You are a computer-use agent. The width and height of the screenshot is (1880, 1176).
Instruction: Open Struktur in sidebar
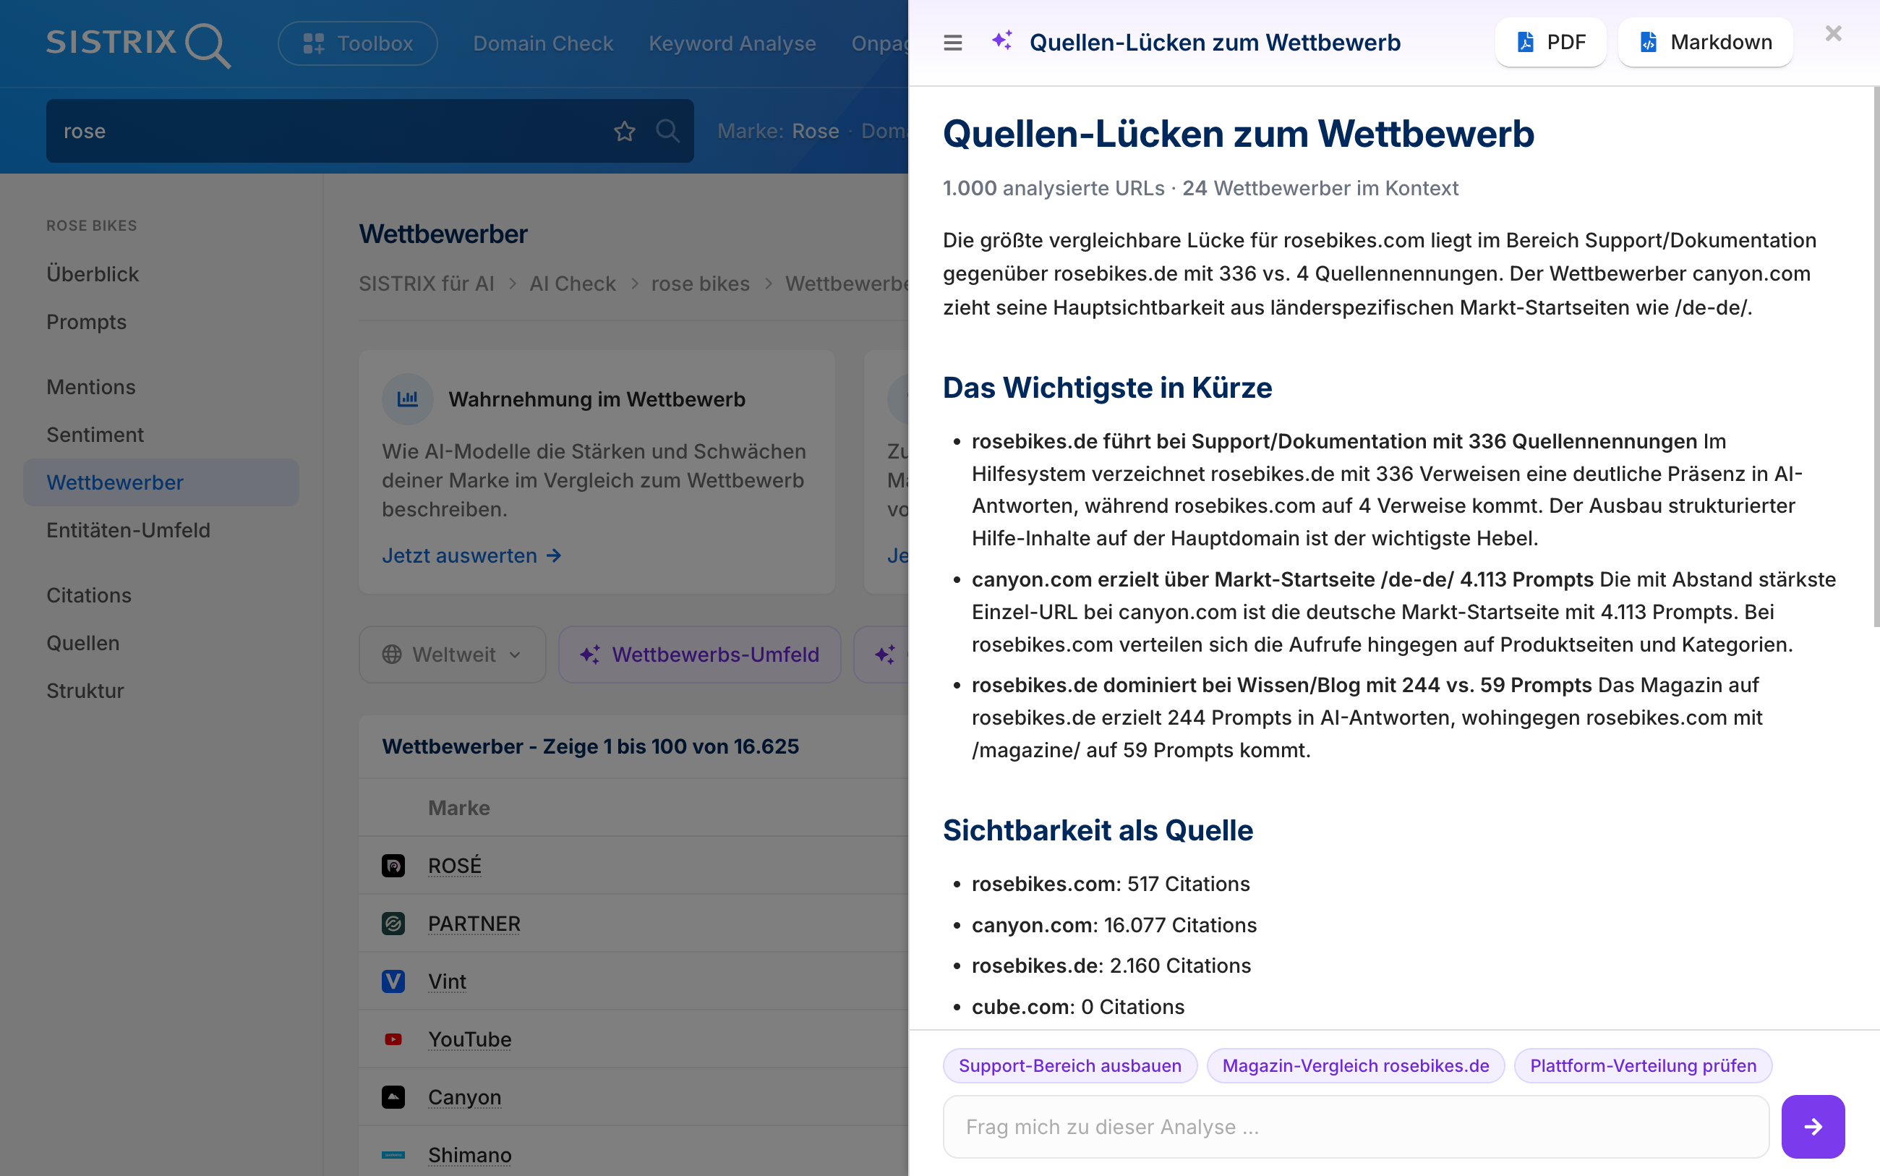(85, 691)
